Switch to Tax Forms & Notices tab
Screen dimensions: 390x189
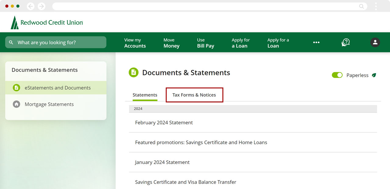pyautogui.click(x=194, y=95)
